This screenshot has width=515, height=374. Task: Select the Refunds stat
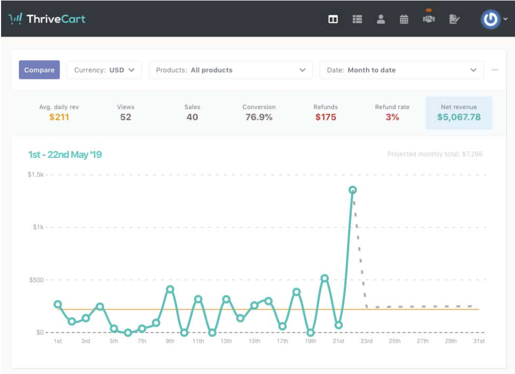pyautogui.click(x=325, y=113)
